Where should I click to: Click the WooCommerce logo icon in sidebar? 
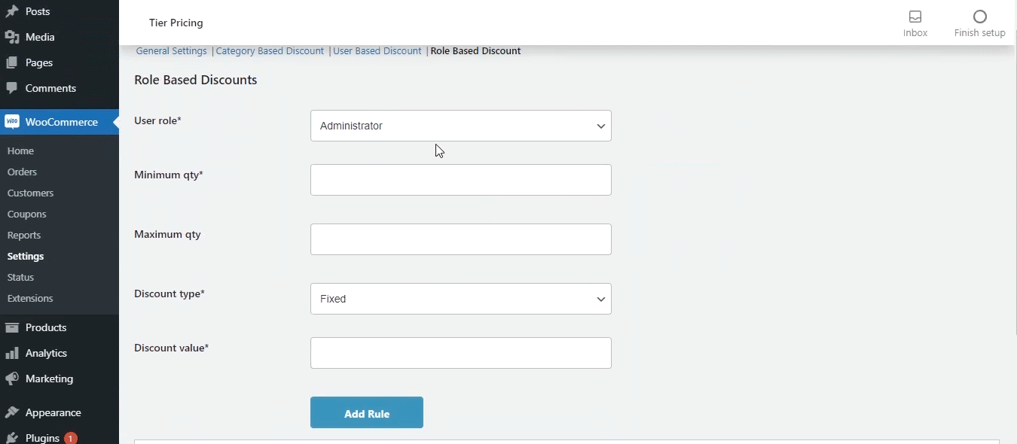(x=12, y=122)
